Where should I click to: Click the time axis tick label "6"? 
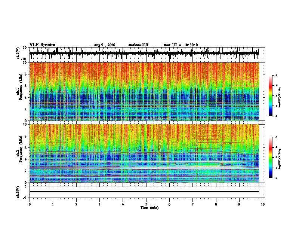click(169, 204)
